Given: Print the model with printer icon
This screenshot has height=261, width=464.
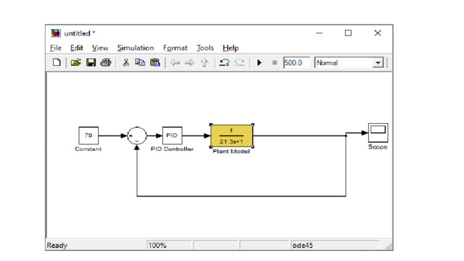Looking at the screenshot, I should [106, 62].
